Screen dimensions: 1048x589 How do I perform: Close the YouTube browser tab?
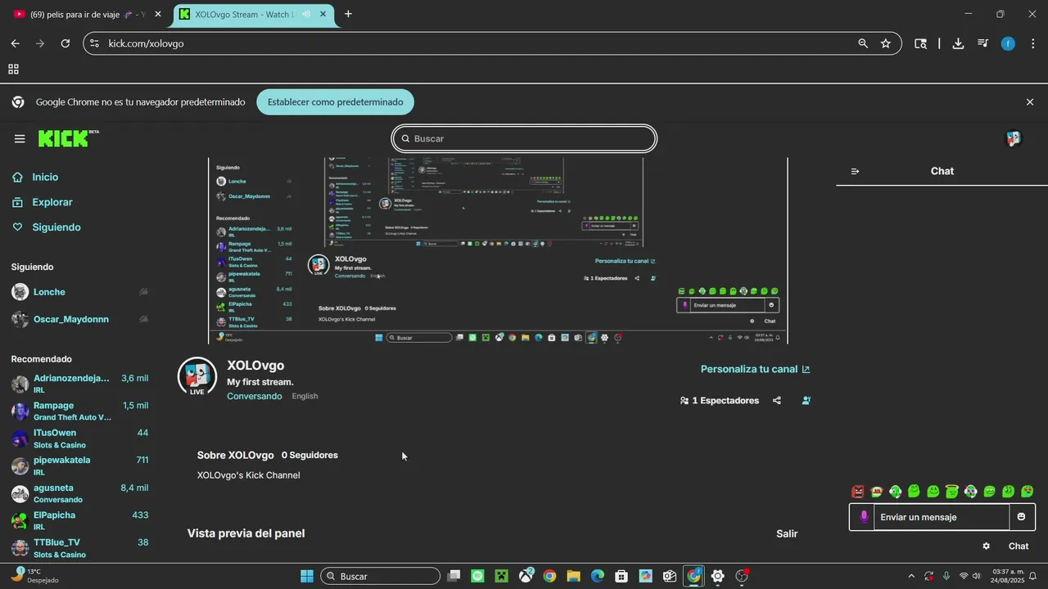(x=158, y=14)
